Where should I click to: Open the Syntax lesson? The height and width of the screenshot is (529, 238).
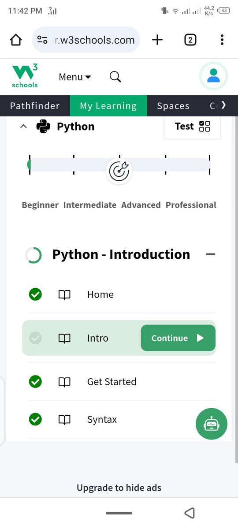click(x=102, y=420)
